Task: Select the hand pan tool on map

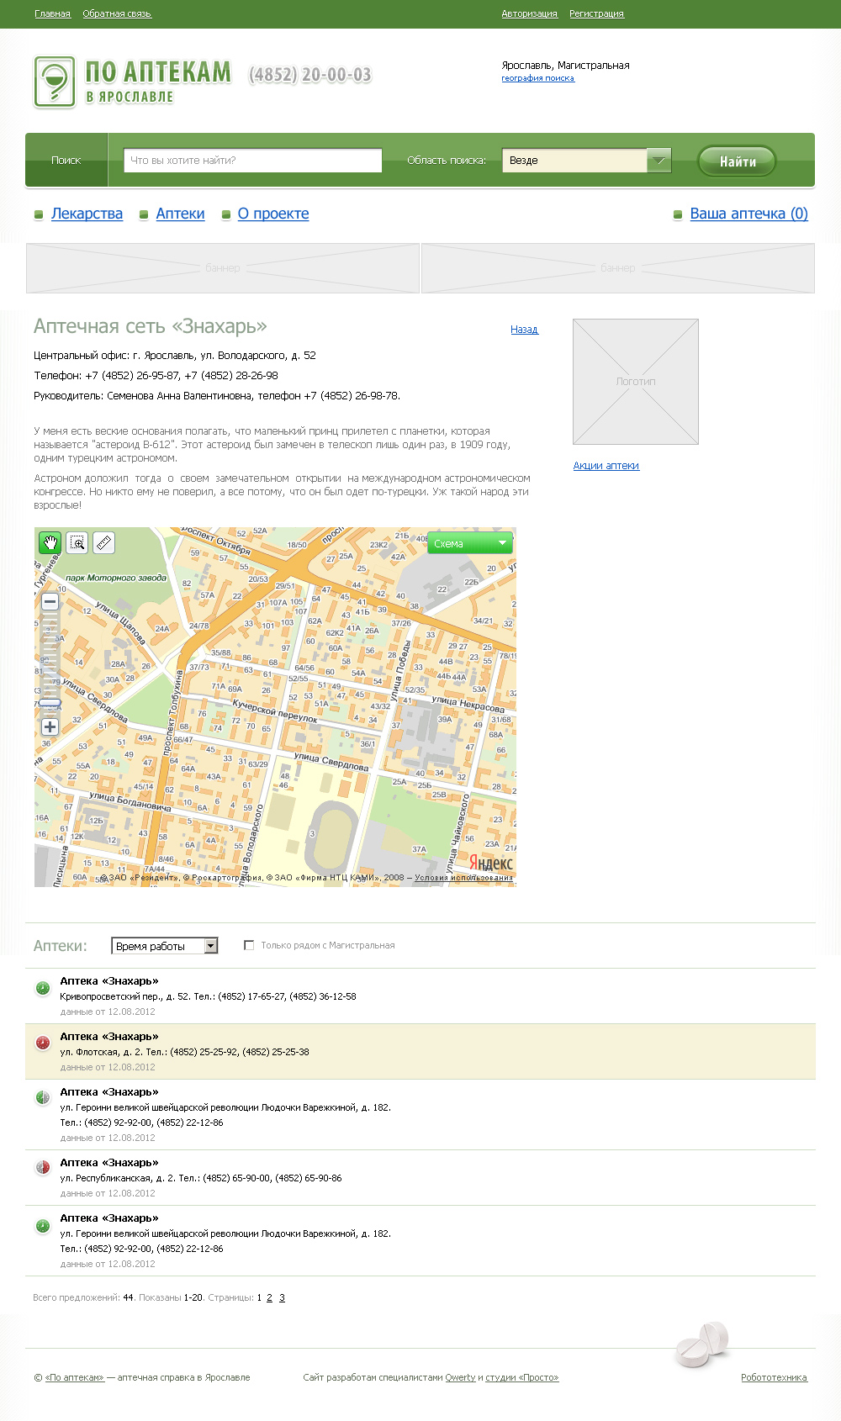Action: pyautogui.click(x=50, y=543)
